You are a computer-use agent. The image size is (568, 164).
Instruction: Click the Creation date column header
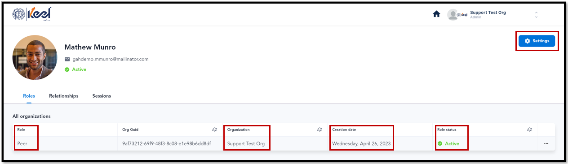[344, 130]
